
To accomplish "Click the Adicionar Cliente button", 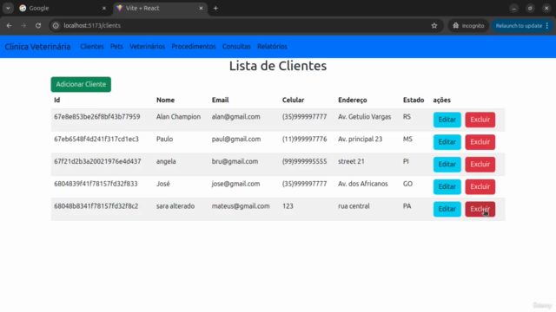I will pos(81,84).
